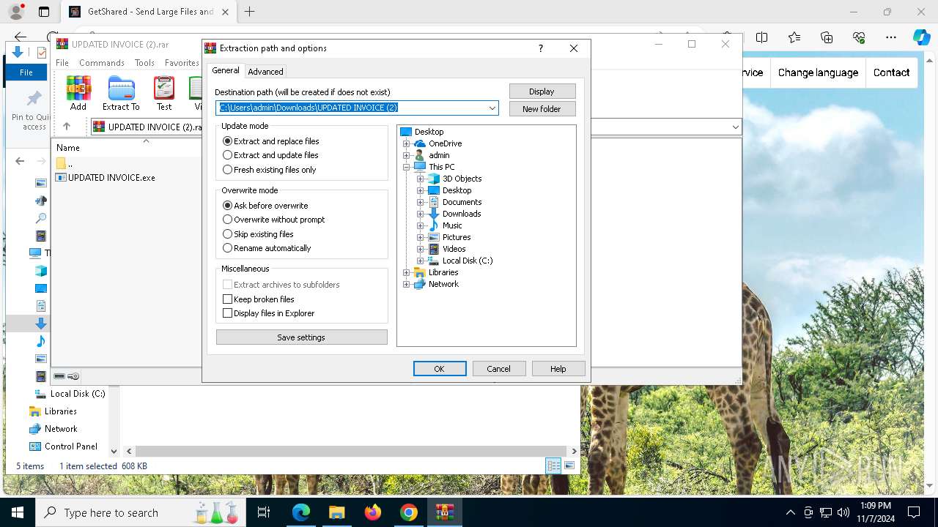Open Task View on the taskbar
The image size is (938, 527).
click(264, 512)
